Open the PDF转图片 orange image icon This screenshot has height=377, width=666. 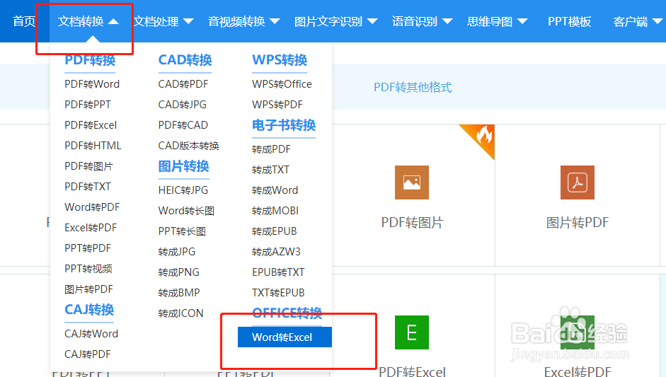click(x=412, y=182)
